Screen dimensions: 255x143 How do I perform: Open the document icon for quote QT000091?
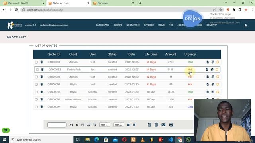click(208, 62)
